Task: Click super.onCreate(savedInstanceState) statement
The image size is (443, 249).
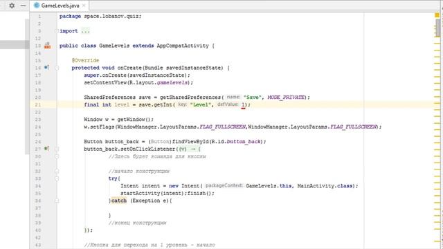Action: tap(137, 75)
